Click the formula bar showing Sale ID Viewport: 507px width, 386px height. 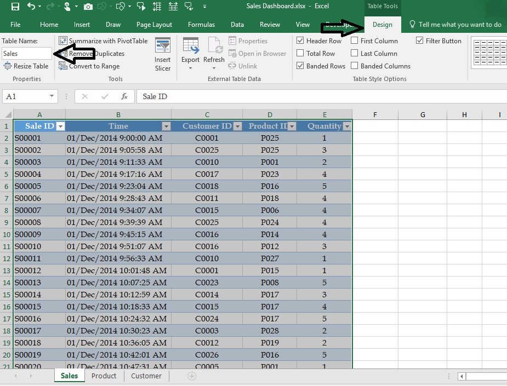321,96
